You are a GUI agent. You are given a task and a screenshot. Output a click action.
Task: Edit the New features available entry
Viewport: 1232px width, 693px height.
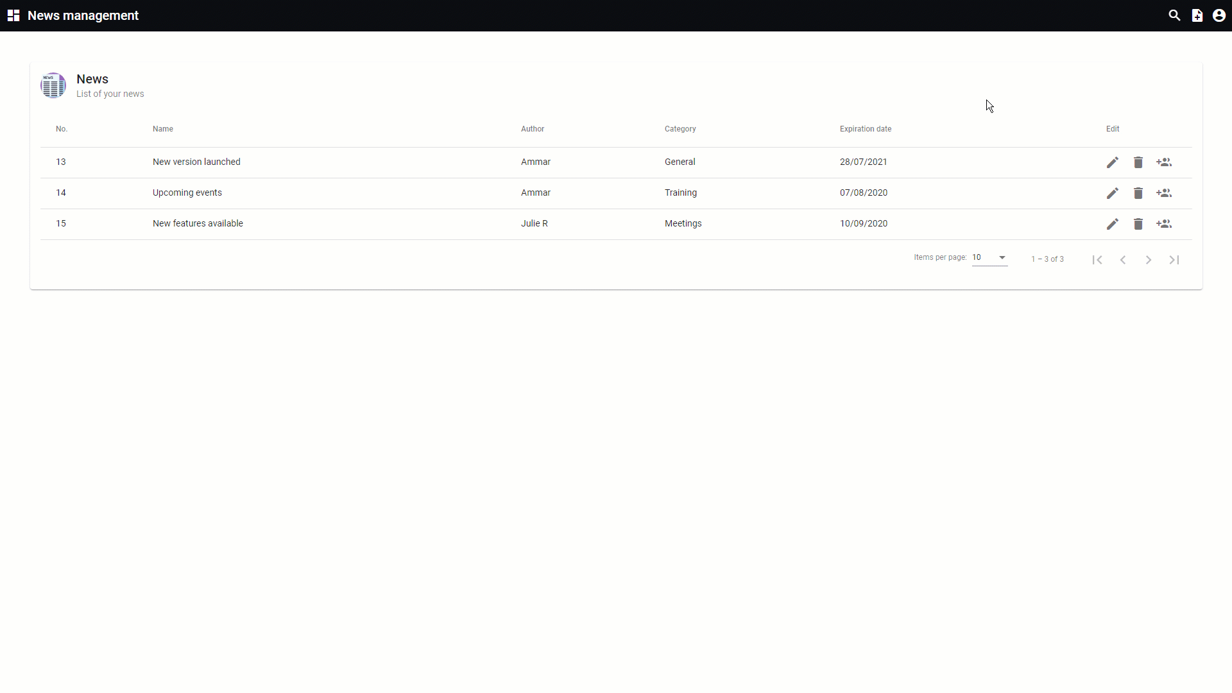coord(1113,224)
